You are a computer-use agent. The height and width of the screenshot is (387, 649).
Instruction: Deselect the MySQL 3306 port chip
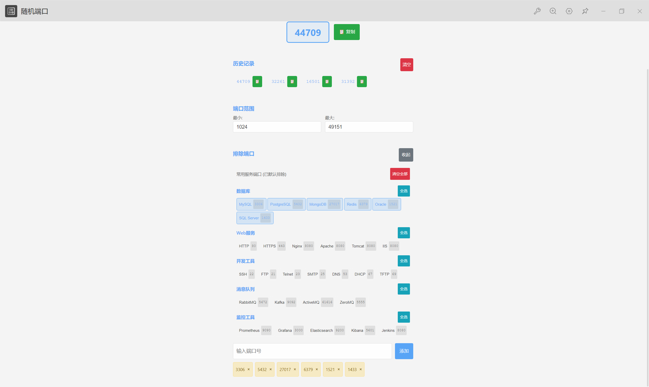coord(251,204)
